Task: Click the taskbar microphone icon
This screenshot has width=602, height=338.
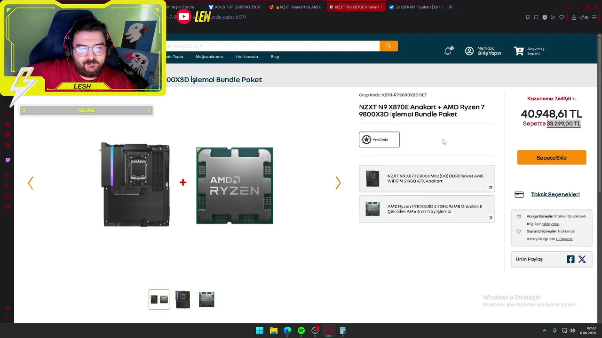Action: (x=554, y=330)
